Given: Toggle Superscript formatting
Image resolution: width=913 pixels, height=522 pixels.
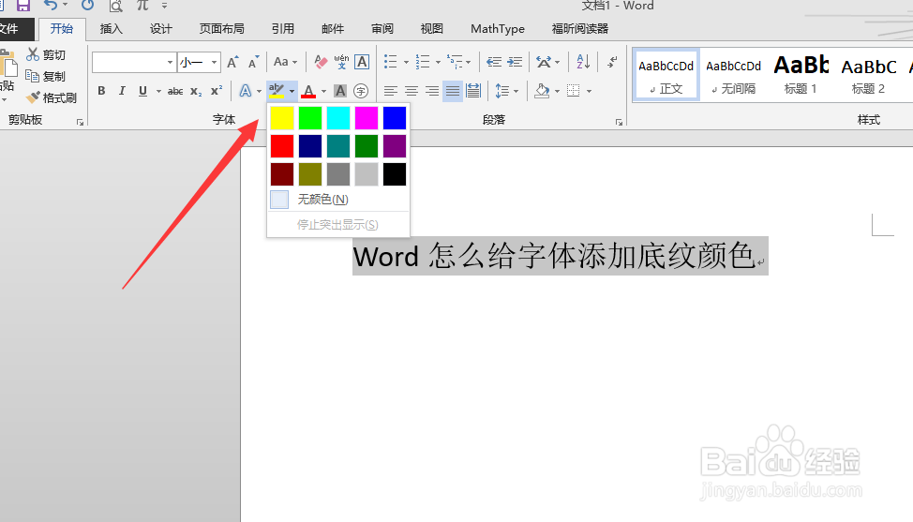Looking at the screenshot, I should (217, 91).
